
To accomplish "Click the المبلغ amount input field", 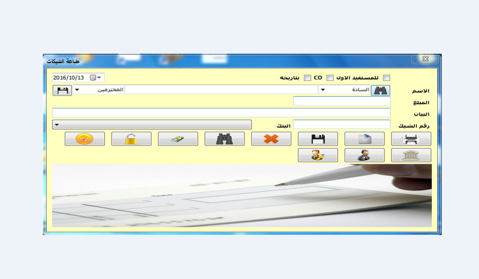I will pyautogui.click(x=342, y=101).
